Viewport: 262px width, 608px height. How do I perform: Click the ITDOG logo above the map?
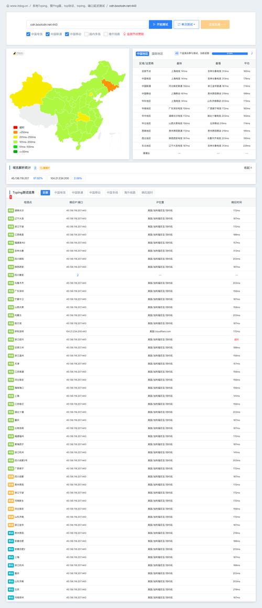(x=17, y=53)
